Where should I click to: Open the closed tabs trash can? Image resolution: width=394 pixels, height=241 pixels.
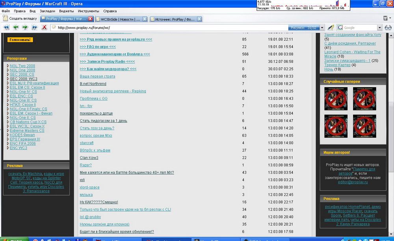[x=386, y=19]
